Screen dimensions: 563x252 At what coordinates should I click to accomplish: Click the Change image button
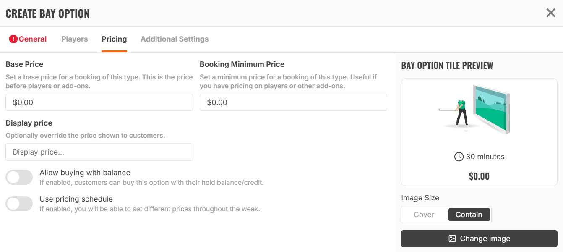[x=479, y=239]
